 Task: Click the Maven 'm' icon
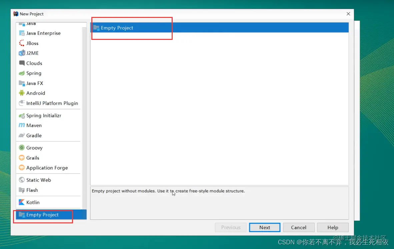[22, 125]
